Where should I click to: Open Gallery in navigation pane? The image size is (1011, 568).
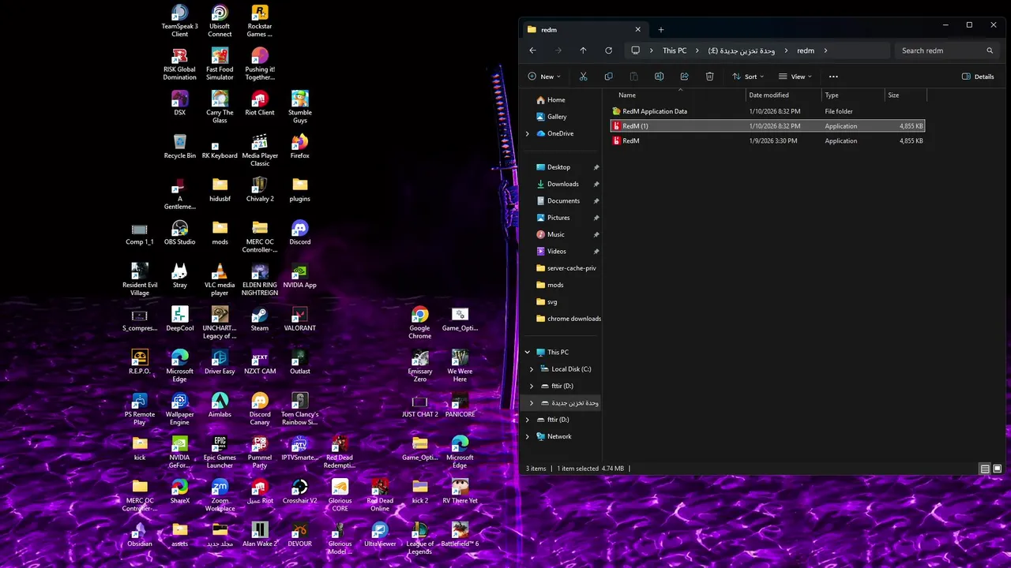(x=551, y=117)
